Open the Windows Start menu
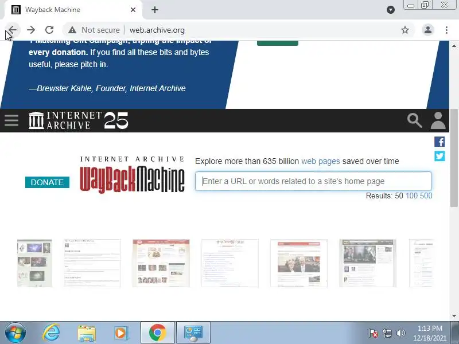The width and height of the screenshot is (459, 344). (15, 333)
